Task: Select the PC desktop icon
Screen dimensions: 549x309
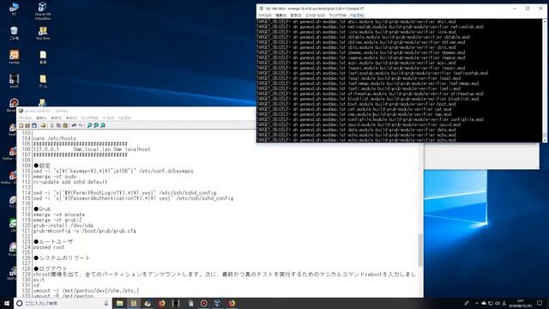Action: 14,9
